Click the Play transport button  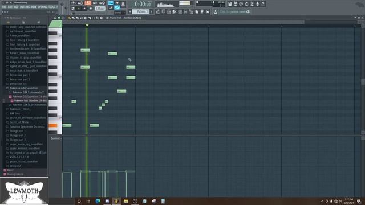(x=79, y=9)
